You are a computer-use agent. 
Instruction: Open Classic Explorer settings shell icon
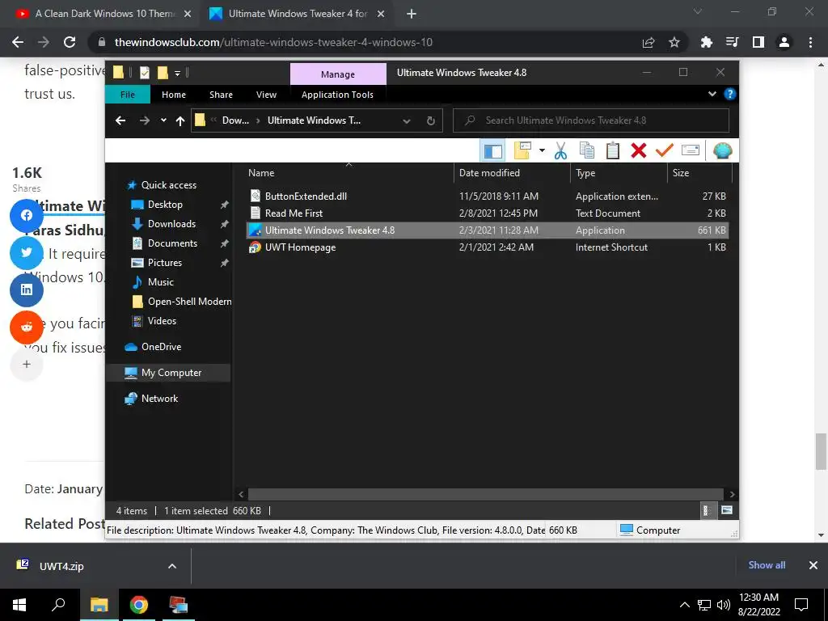click(722, 151)
